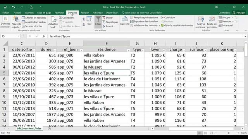Click Remplissage instantané

(144, 17)
